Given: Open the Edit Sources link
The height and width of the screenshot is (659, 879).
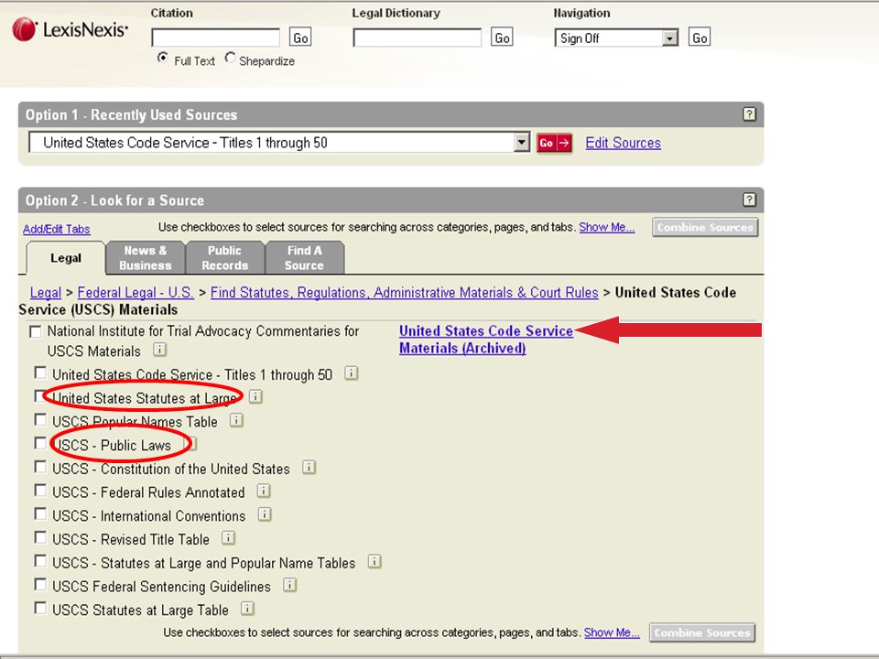Looking at the screenshot, I should click(x=623, y=143).
